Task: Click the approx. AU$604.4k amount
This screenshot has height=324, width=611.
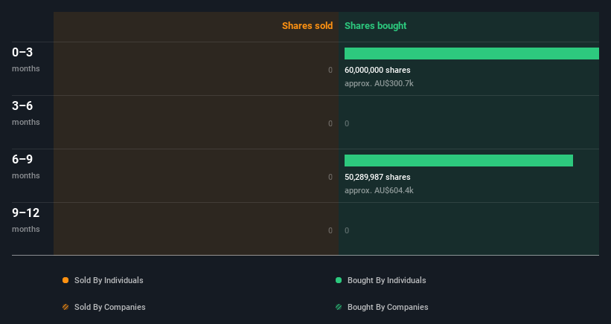Action: [379, 190]
